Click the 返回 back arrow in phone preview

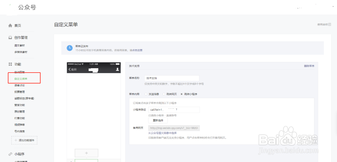pyautogui.click(x=69, y=69)
